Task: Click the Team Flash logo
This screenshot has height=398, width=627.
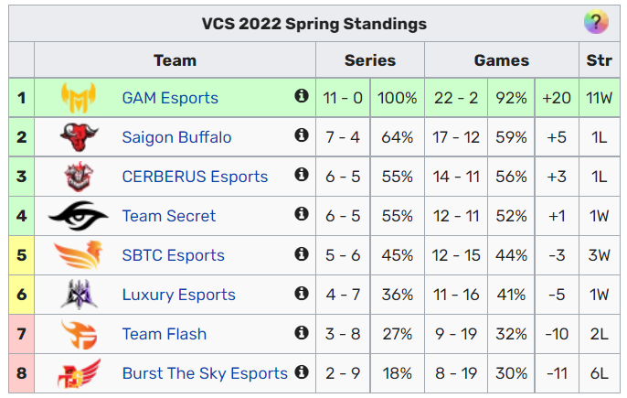Action: pyautogui.click(x=78, y=334)
